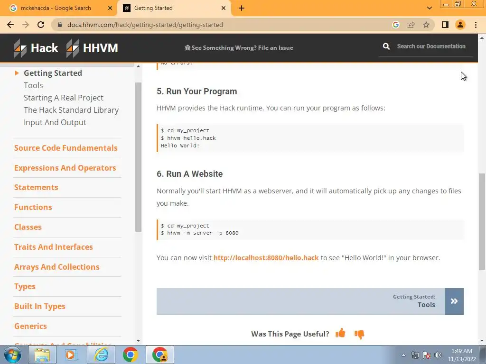This screenshot has height=364, width=486.
Task: Click the main page scrollbar thumb
Action: click(x=482, y=222)
